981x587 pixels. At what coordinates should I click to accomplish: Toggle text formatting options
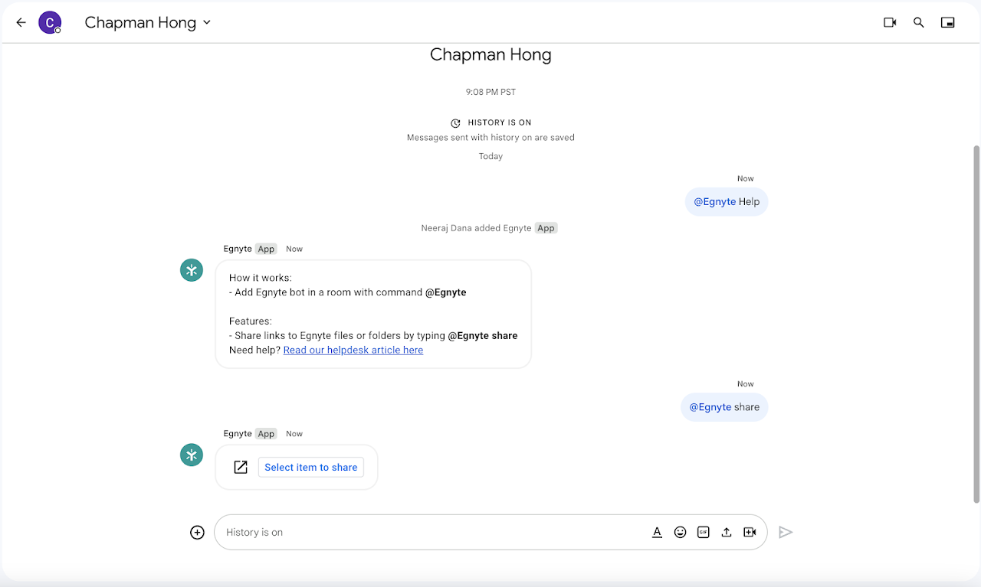coord(657,533)
